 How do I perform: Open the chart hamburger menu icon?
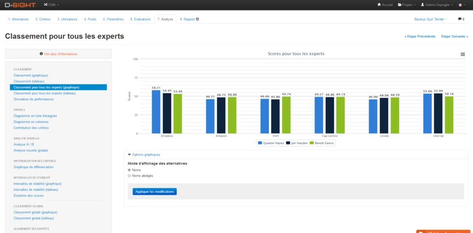tap(463, 54)
